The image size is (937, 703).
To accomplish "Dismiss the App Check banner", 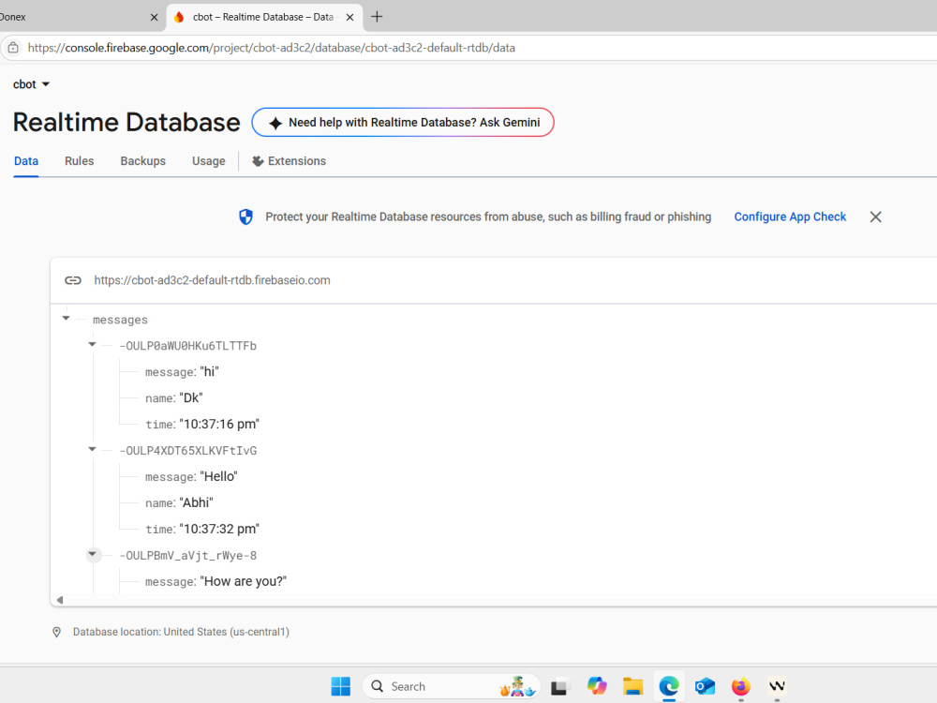I will coord(875,217).
